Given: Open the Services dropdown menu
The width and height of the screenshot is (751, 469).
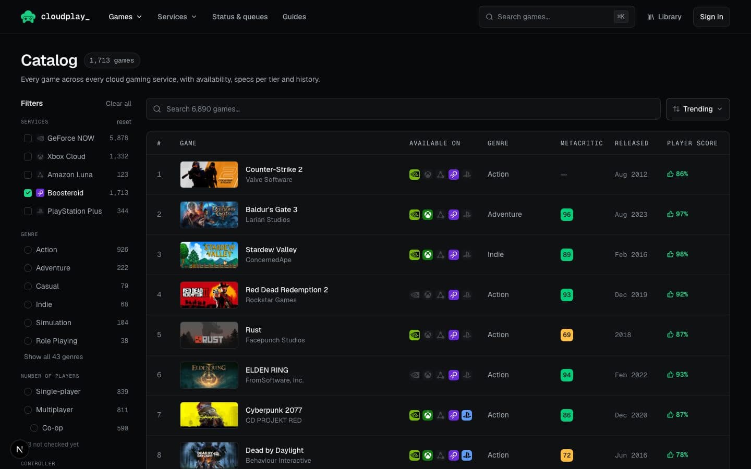Looking at the screenshot, I should pyautogui.click(x=177, y=17).
